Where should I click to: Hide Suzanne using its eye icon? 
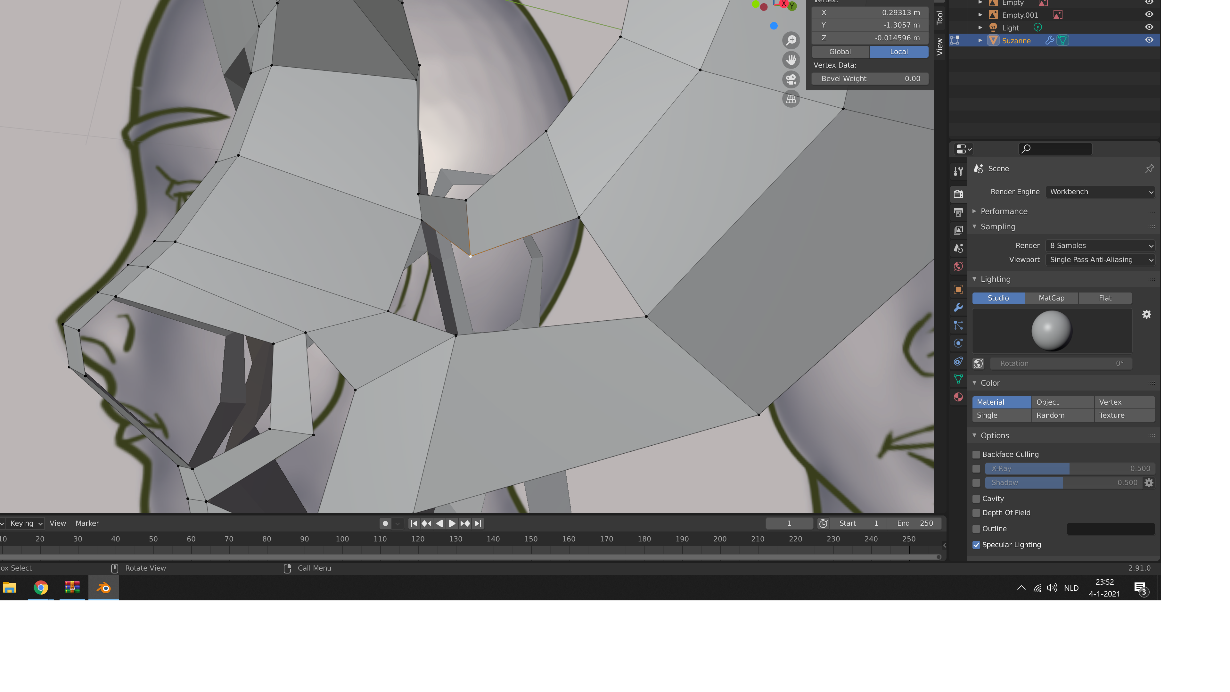point(1149,40)
